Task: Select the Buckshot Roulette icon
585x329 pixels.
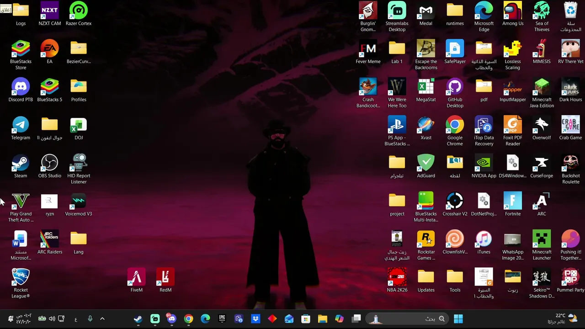Action: tap(571, 170)
